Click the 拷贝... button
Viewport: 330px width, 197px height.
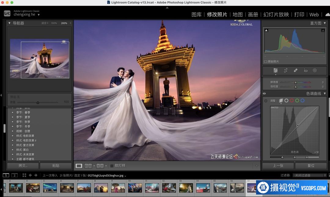click(x=23, y=166)
